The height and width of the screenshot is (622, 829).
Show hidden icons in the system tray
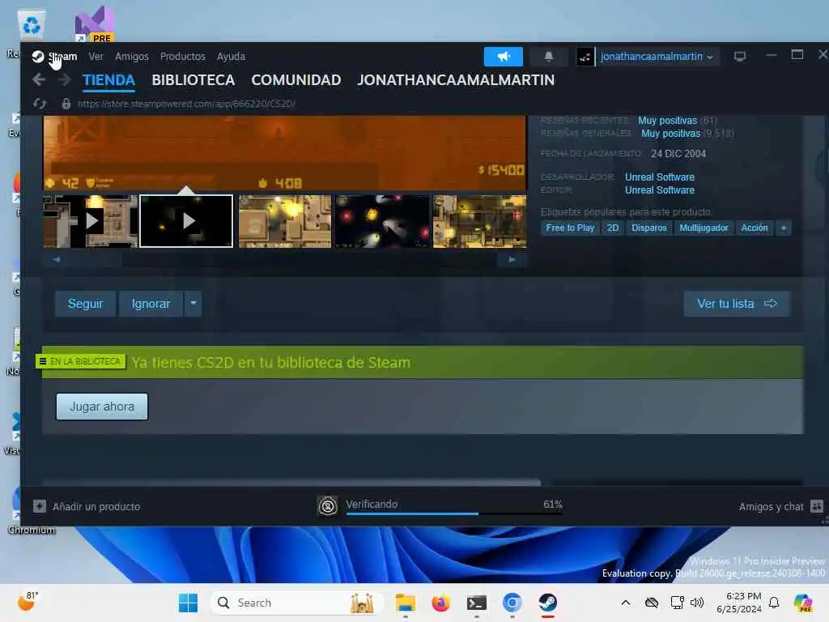pos(626,603)
